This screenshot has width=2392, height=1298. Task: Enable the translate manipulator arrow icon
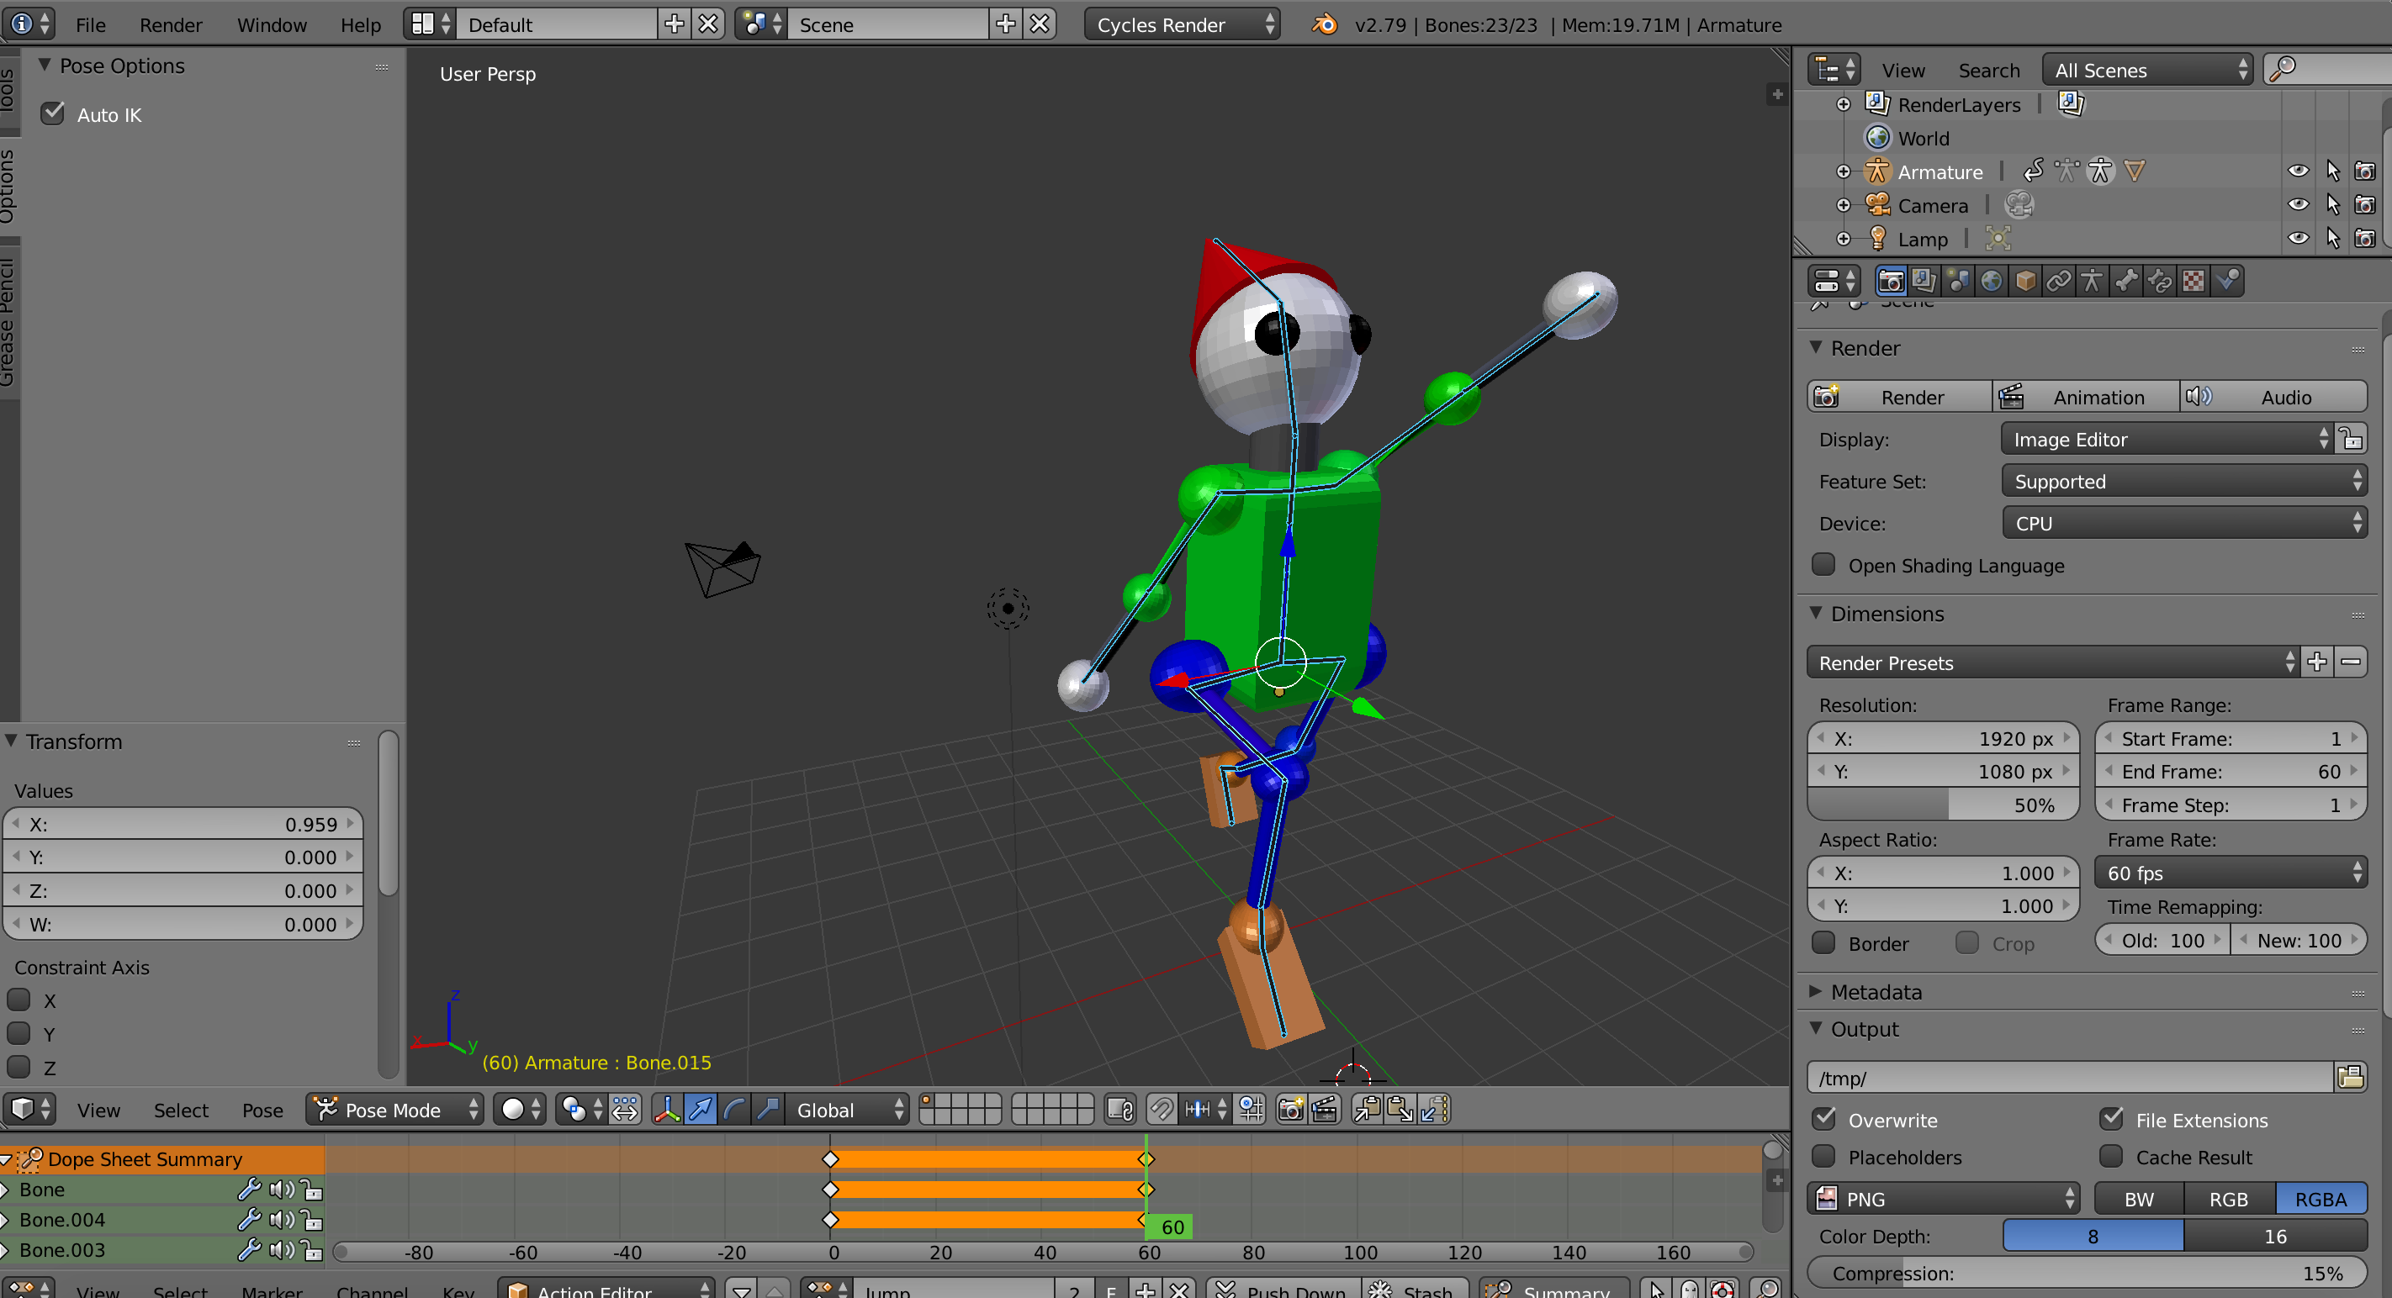tap(700, 1110)
